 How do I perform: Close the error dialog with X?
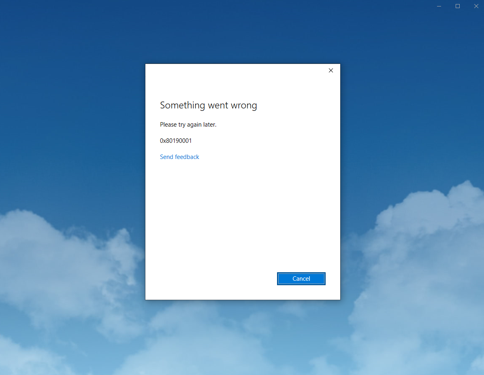click(x=331, y=70)
